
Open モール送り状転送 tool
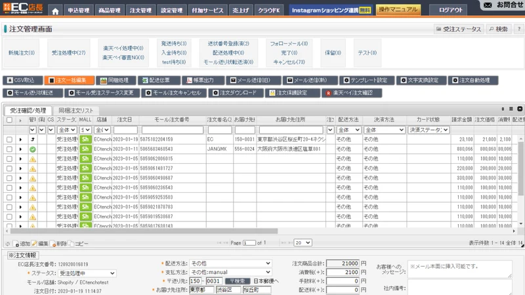[x=33, y=92]
